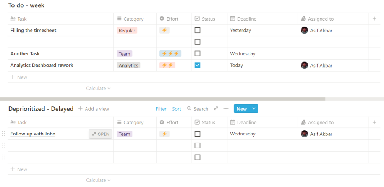Expand Calculate menu under Deprioritized table
Viewport: 384px width, 187px height.
tap(98, 180)
